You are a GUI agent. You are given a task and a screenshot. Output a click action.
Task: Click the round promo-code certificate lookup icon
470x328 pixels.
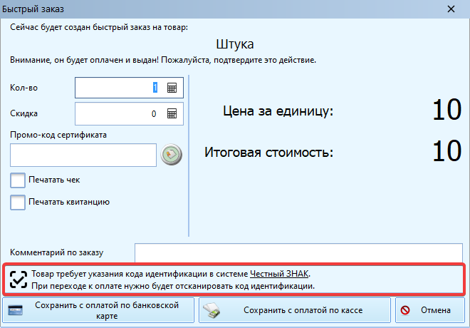171,155
